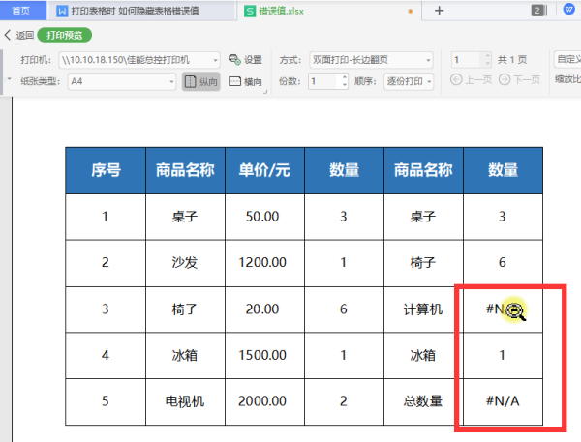Click 上一页 previous page button

coord(471,79)
